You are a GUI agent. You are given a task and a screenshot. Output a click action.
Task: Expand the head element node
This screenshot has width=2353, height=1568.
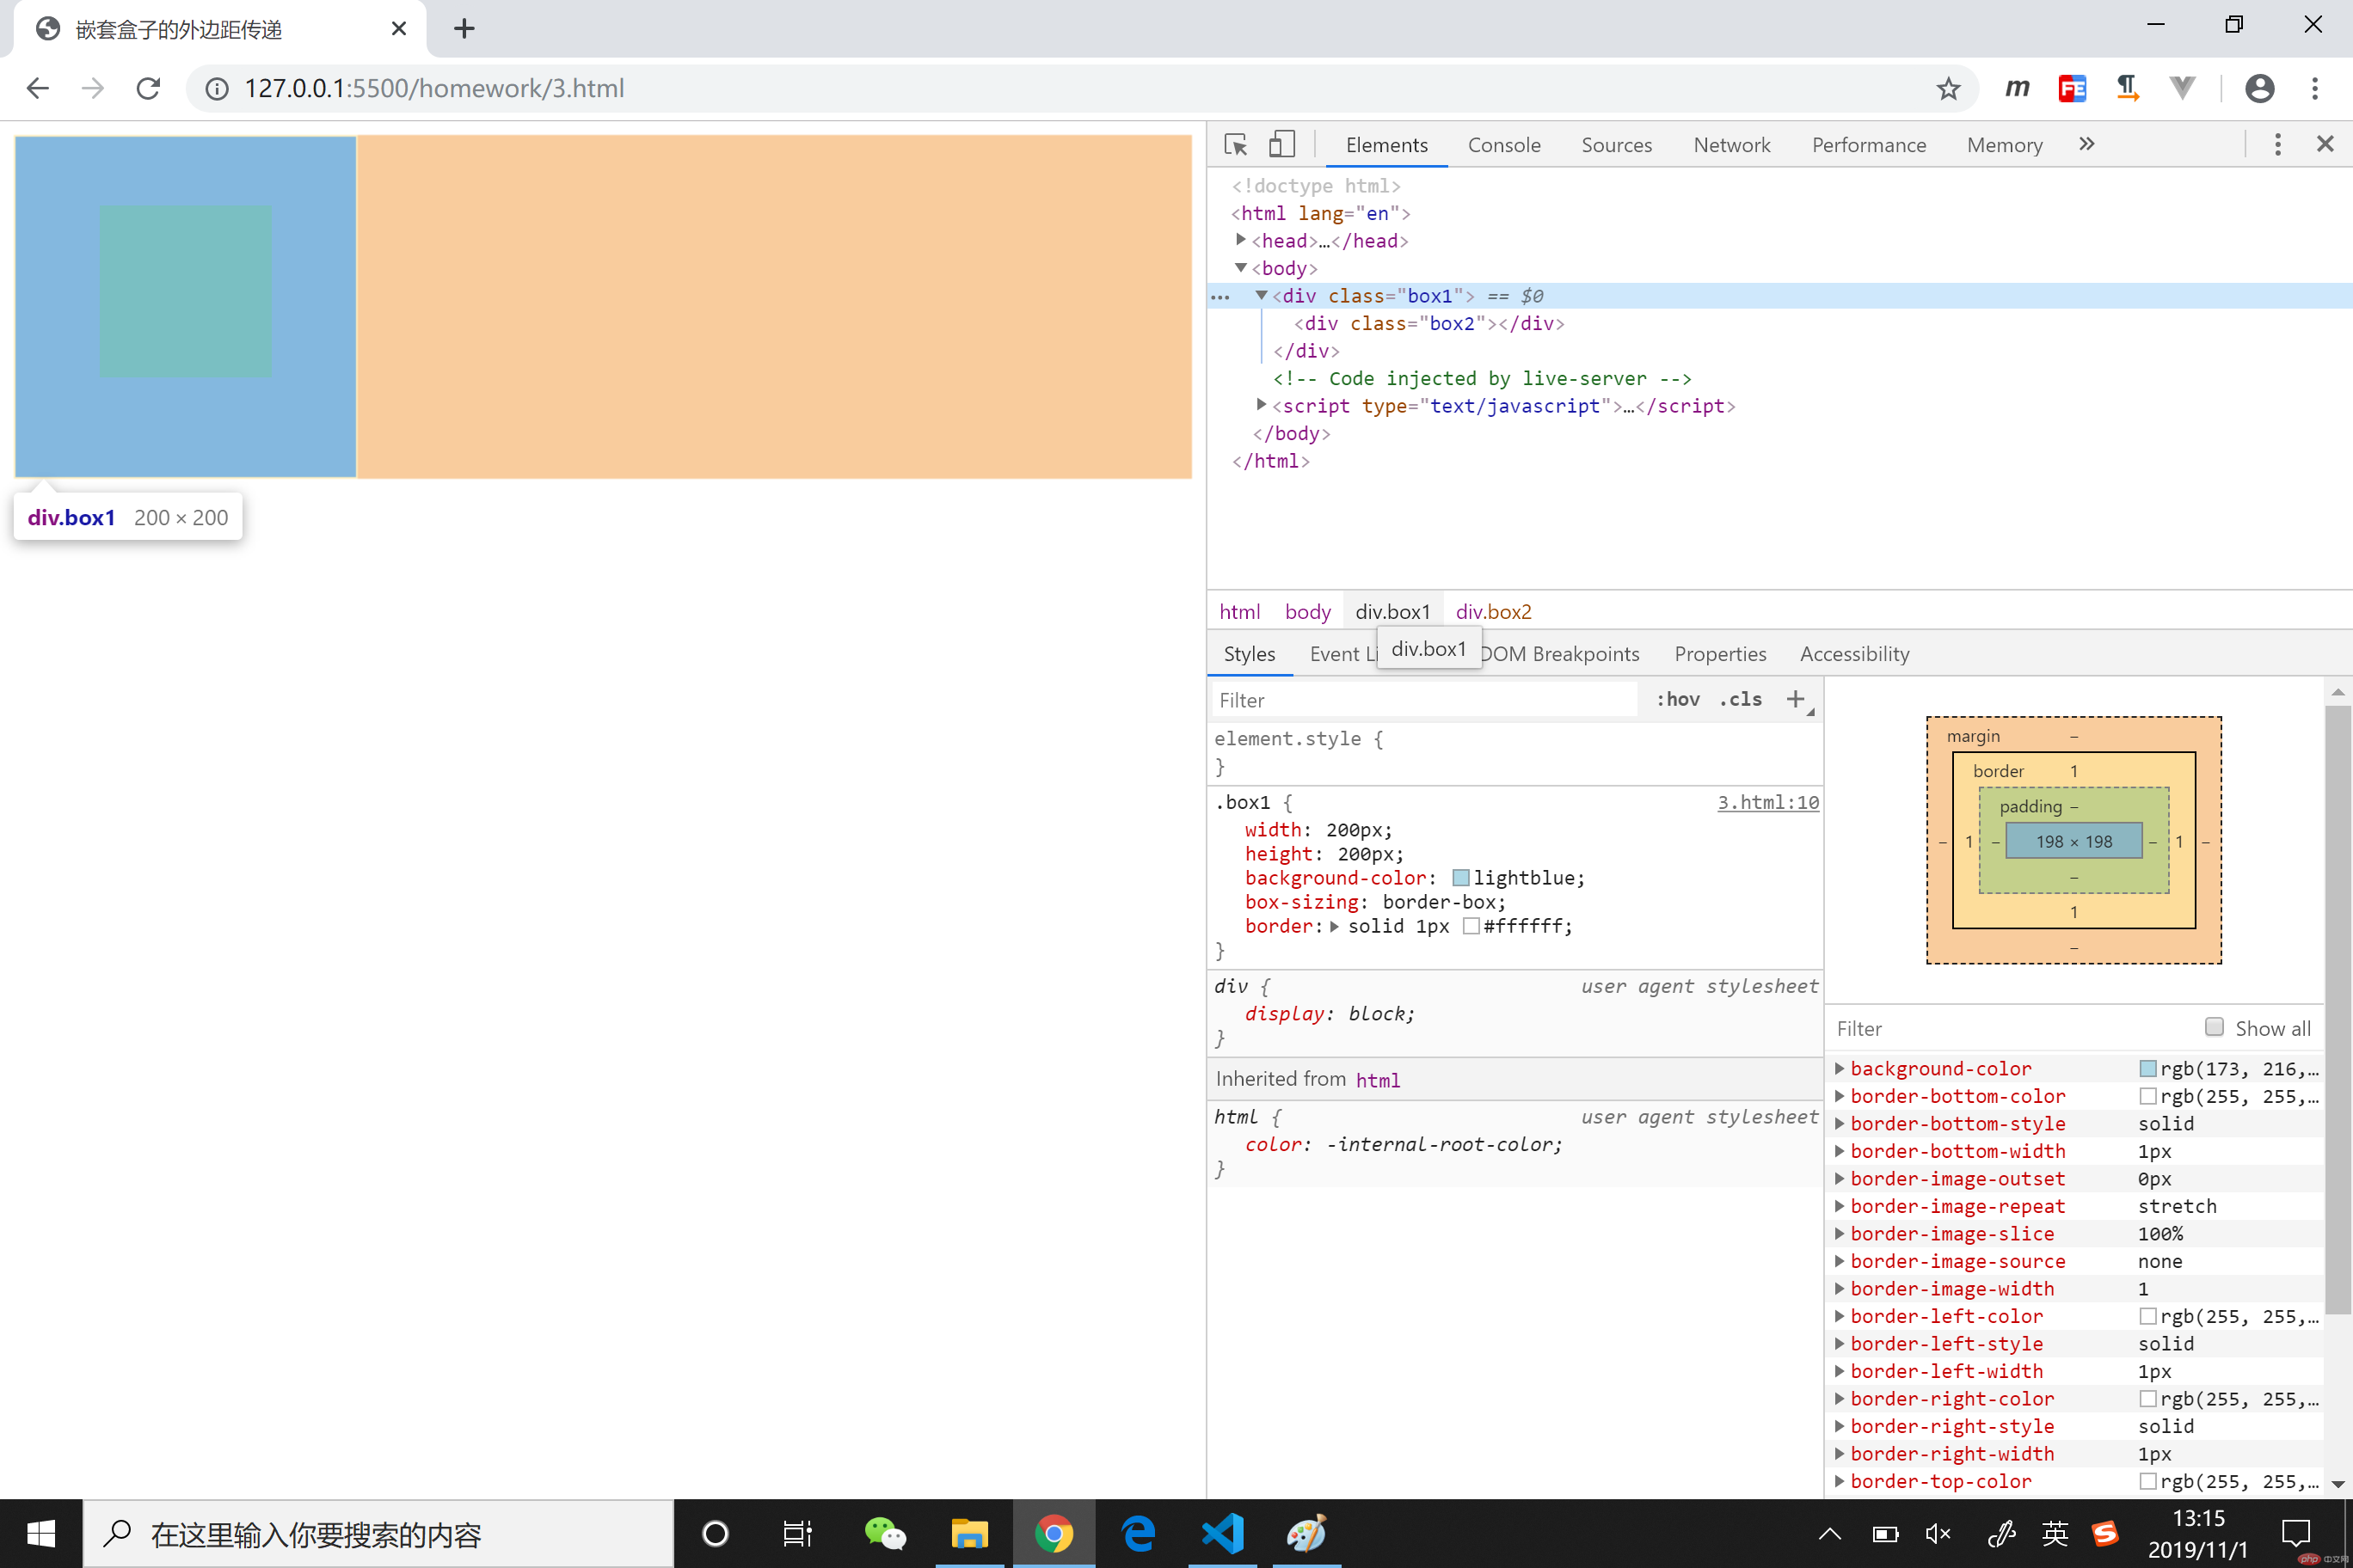click(x=1240, y=240)
